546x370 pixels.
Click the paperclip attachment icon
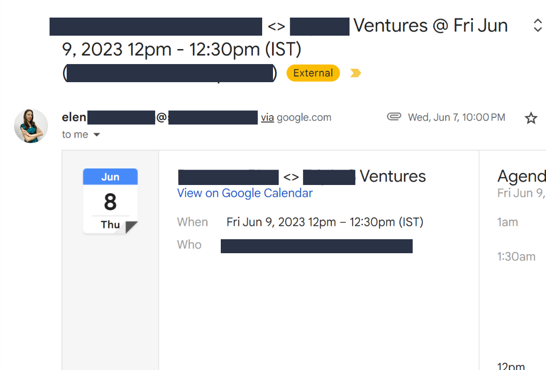click(394, 117)
